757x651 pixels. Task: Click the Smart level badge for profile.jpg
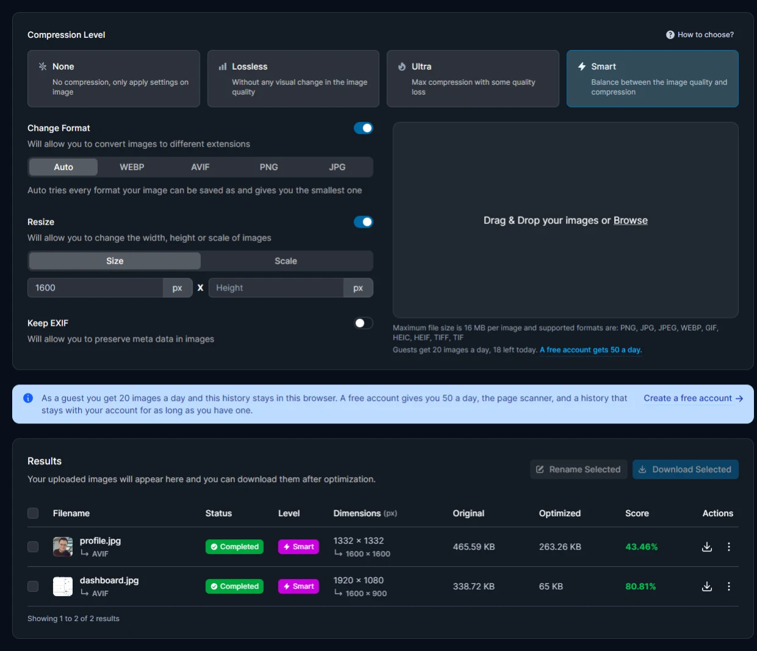tap(299, 547)
